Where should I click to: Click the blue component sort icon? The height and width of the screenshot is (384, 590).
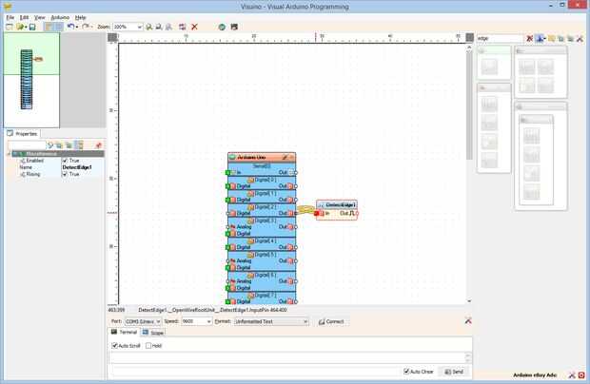(540, 38)
